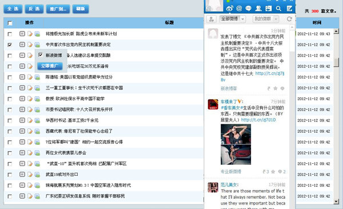
Task: Click the view icon for 两位女代表携婴儿参会 row
Action: click(22, 153)
